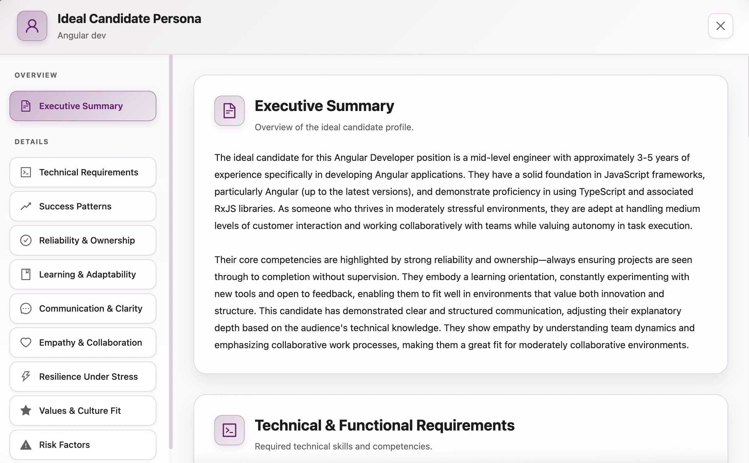Open the Technical Requirements section

pos(83,172)
